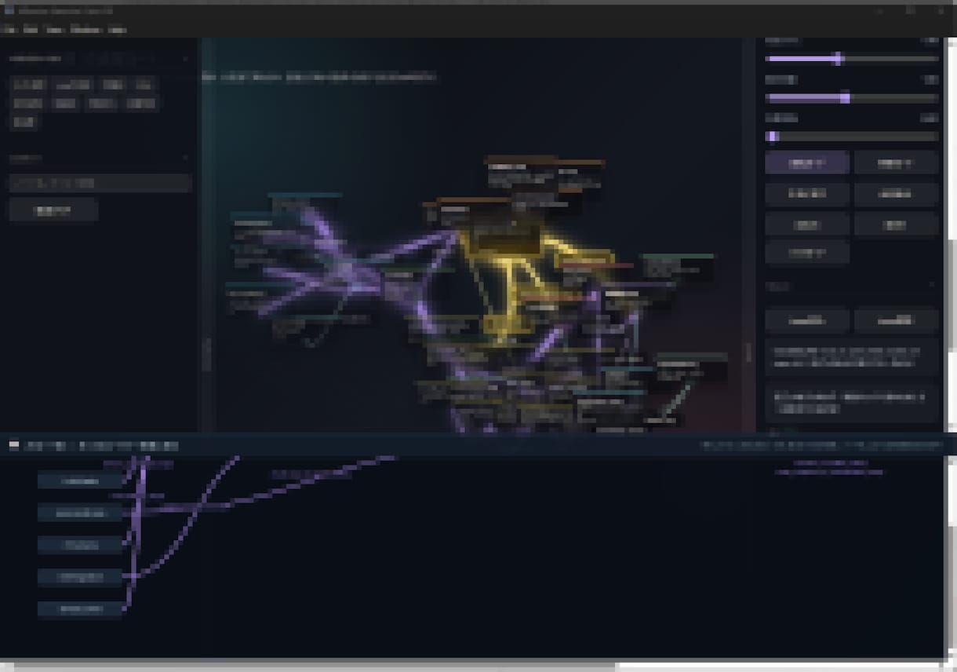Screen dimensions: 957x672
Task: Select the yellow-glowing node in the graph
Action: 504,238
